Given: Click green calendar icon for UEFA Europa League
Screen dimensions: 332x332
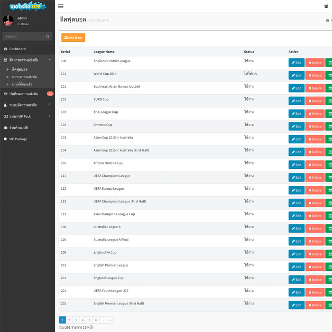Looking at the screenshot, I should 329,190.
